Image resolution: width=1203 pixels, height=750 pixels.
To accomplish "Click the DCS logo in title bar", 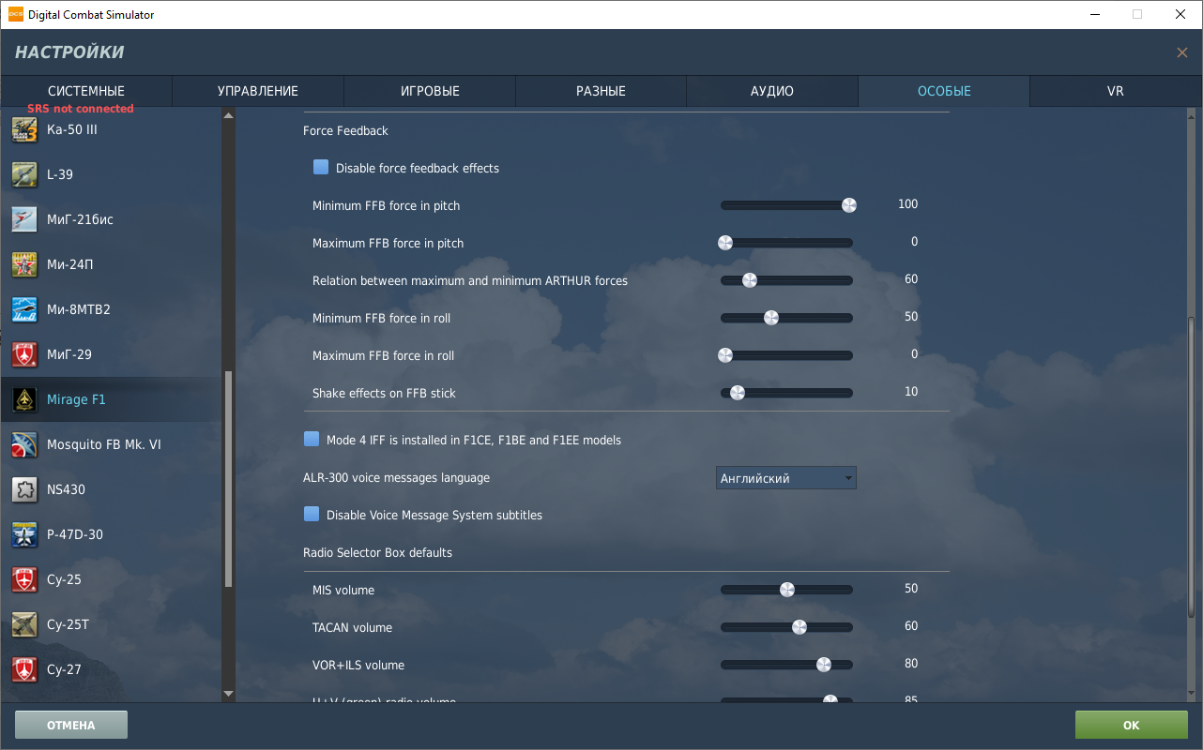I will pyautogui.click(x=15, y=14).
